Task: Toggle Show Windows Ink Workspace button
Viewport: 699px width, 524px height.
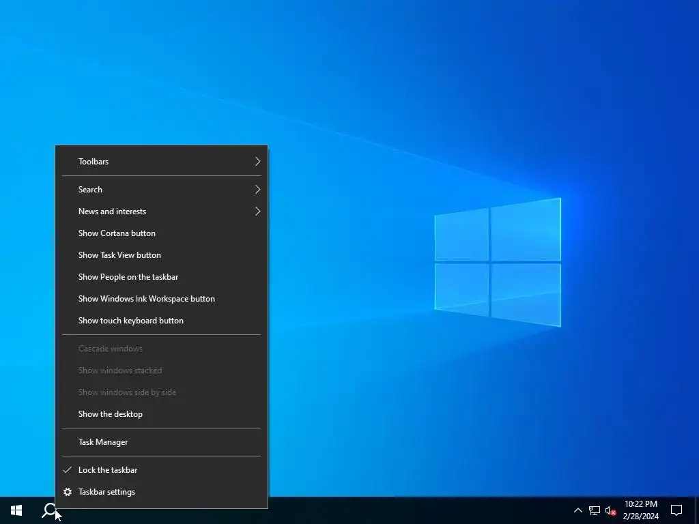Action: [x=161, y=299]
